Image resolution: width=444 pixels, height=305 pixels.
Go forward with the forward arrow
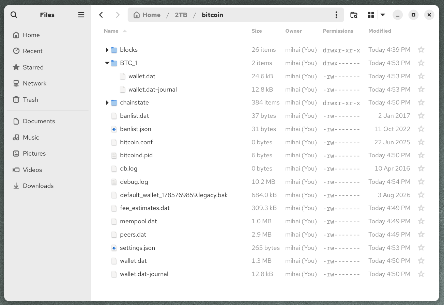118,15
